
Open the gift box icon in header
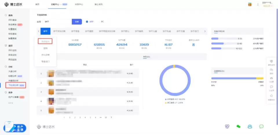point(250,4)
